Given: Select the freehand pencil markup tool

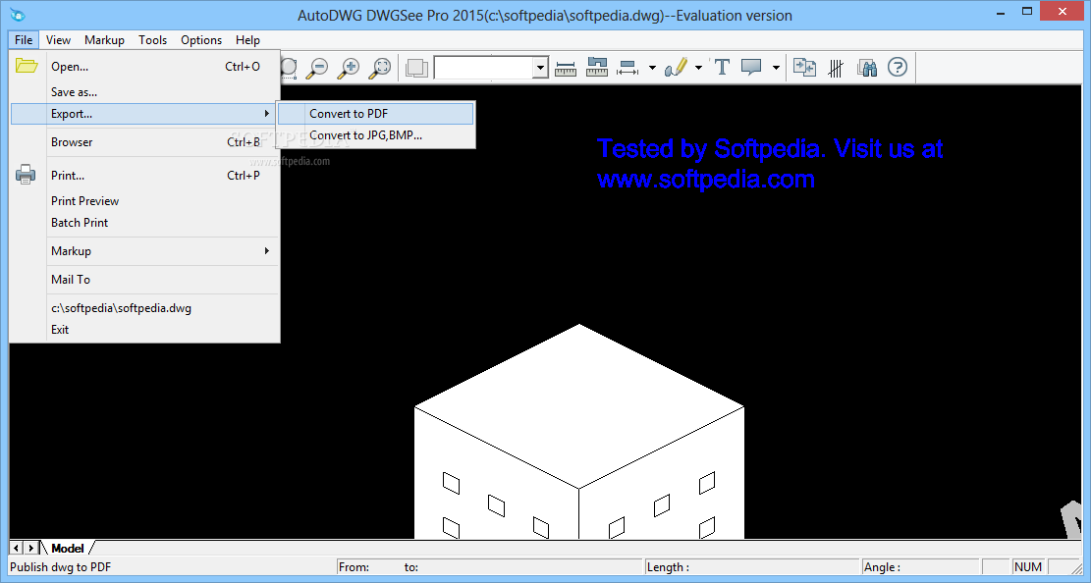Looking at the screenshot, I should pos(675,68).
